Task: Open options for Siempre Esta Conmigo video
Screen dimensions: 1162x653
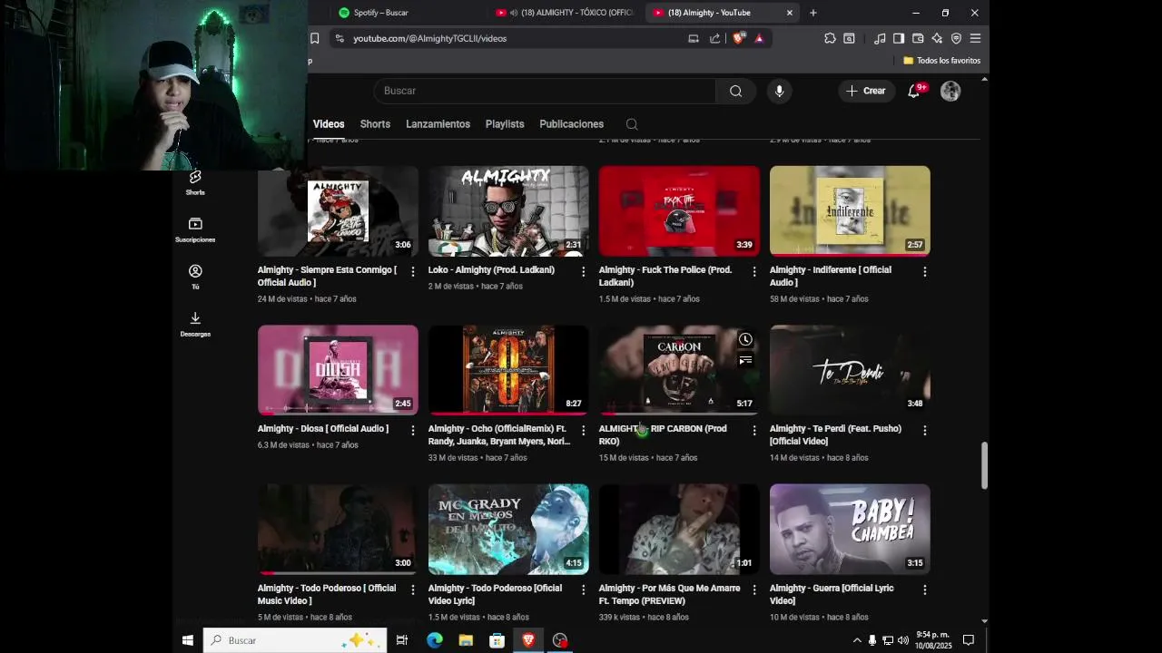Action: tap(412, 271)
